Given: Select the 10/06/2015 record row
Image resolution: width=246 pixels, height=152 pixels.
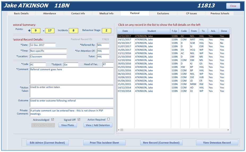Looking at the screenshot, I should [173, 77].
